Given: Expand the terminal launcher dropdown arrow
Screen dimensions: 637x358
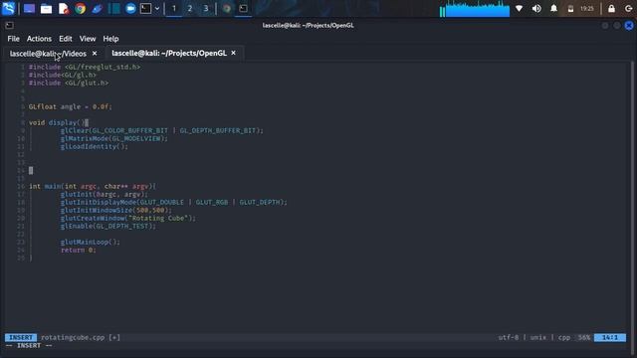Looking at the screenshot, I should pos(157,9).
